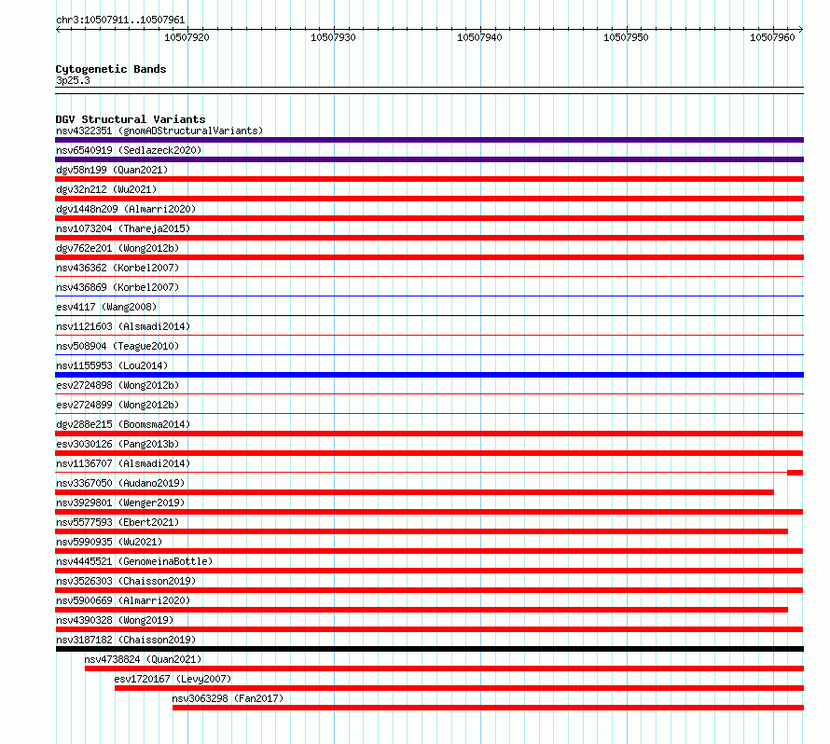Click the short red block on nsv1136707 row
This screenshot has width=830, height=744.
point(795,473)
